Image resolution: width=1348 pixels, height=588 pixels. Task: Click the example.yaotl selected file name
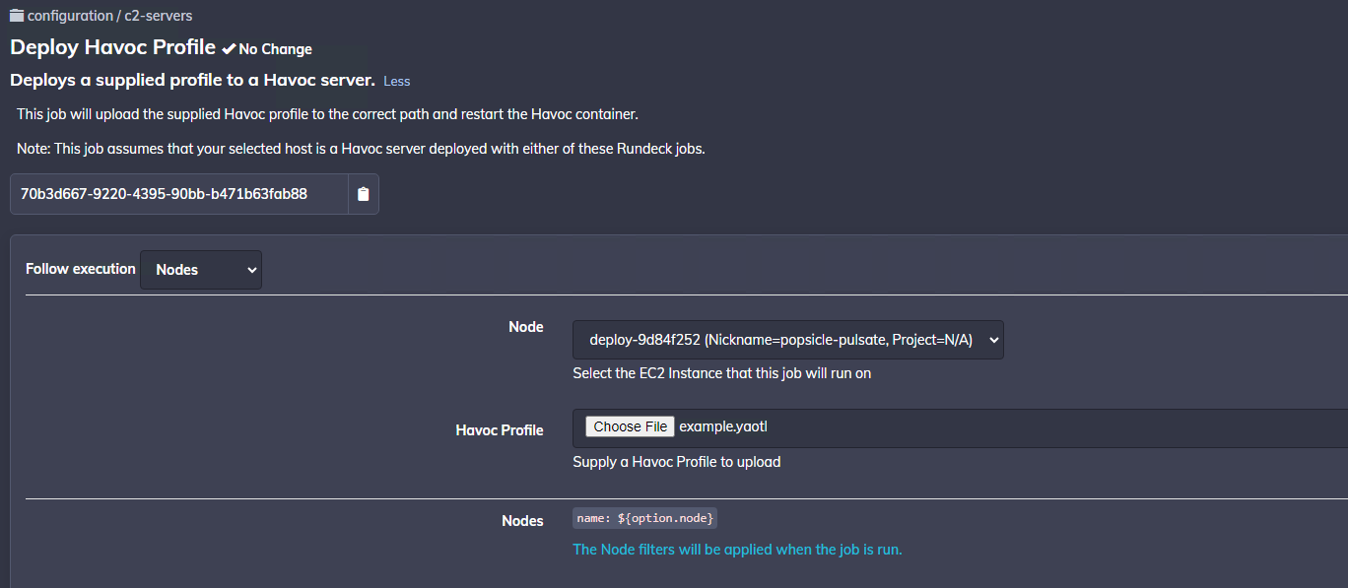pos(722,426)
